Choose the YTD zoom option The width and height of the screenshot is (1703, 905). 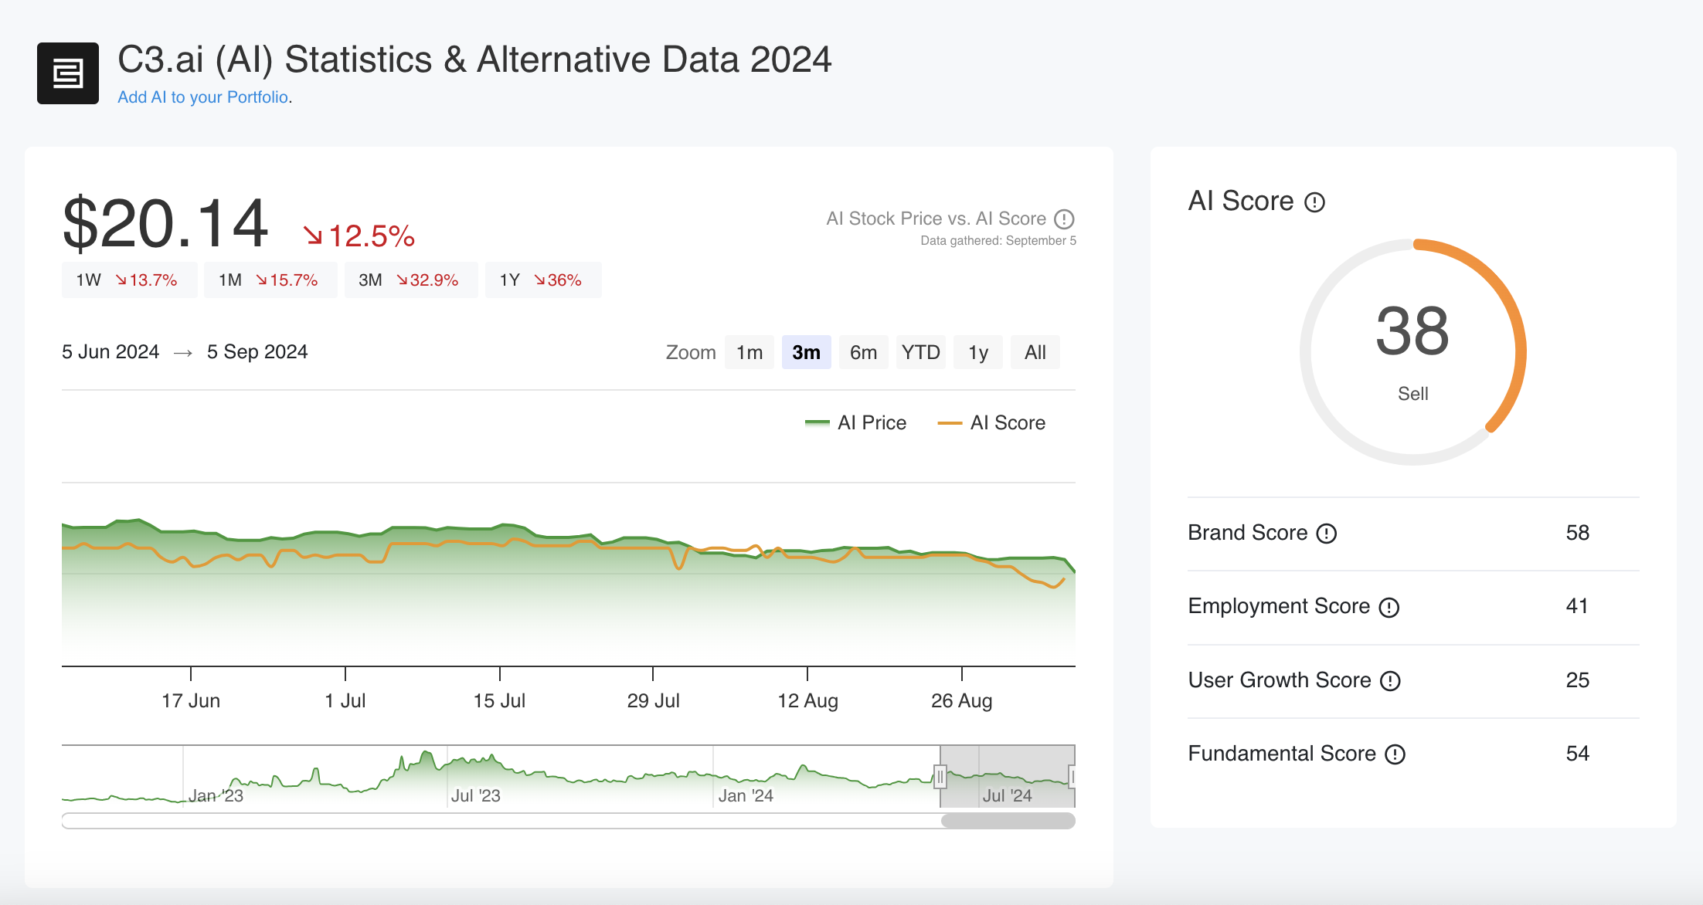pyautogui.click(x=921, y=352)
